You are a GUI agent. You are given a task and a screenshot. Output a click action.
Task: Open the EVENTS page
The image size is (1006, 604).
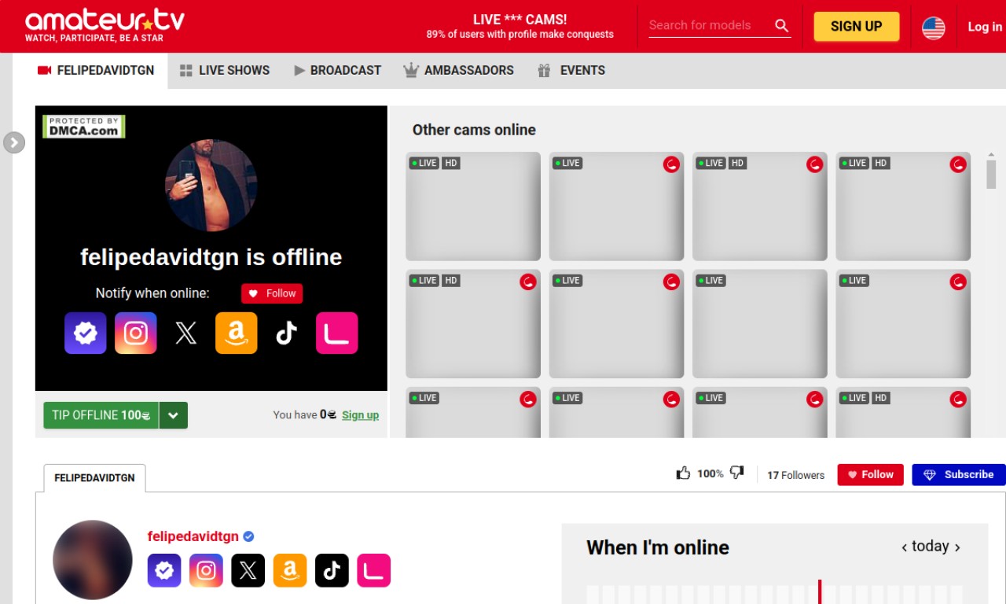tap(571, 70)
